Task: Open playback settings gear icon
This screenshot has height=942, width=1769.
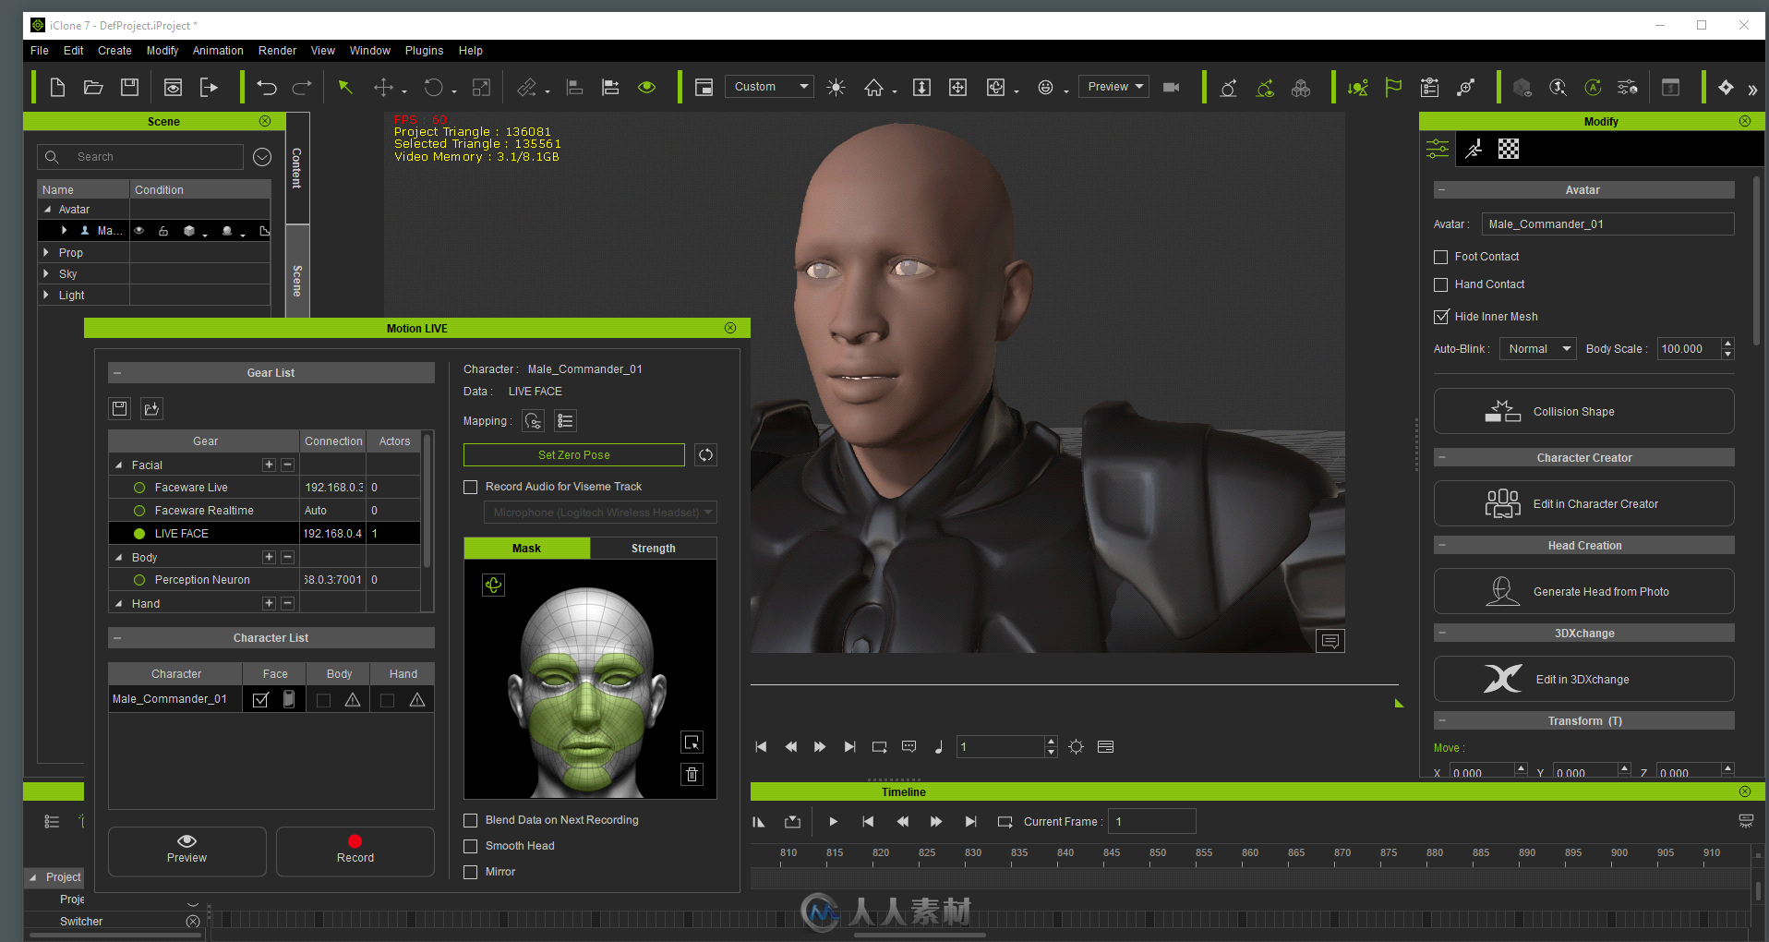Action: click(1076, 746)
